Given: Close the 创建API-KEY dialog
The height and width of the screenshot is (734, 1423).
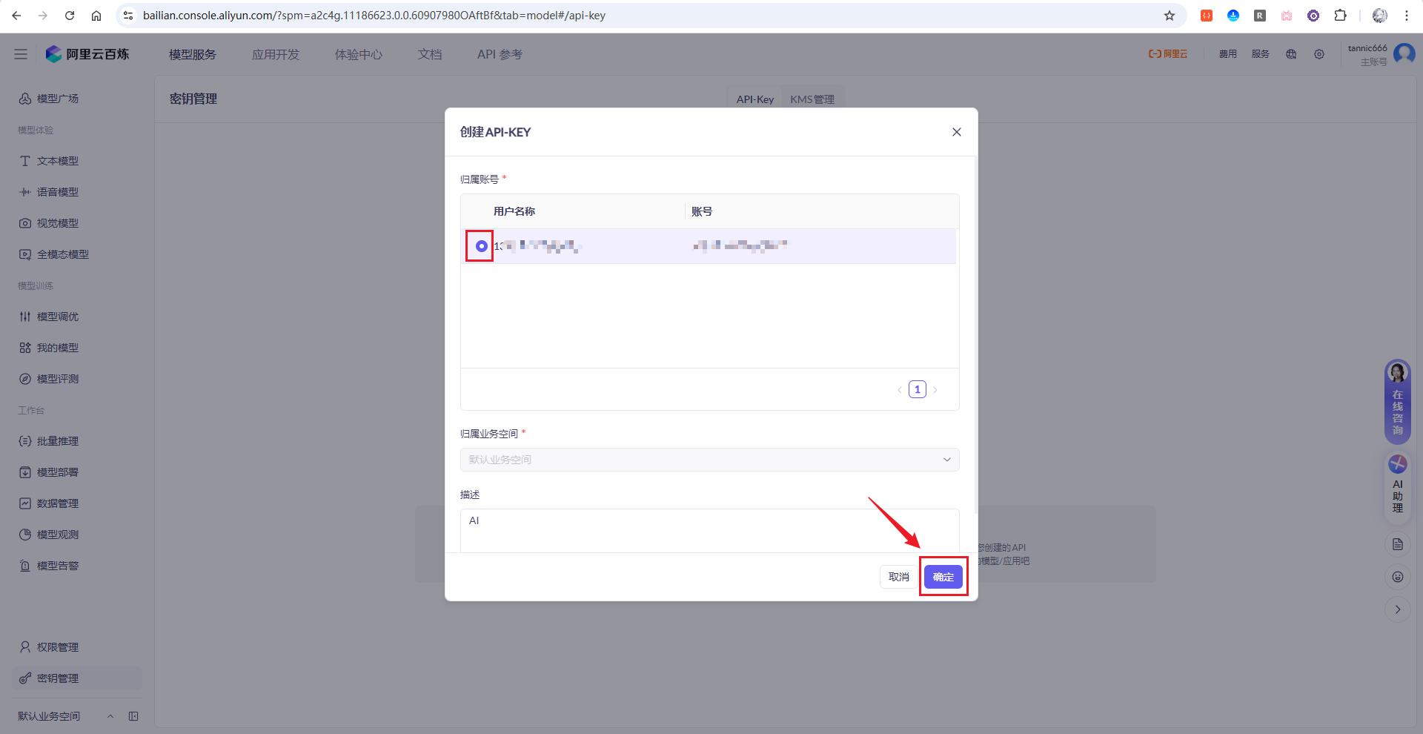Looking at the screenshot, I should click(957, 132).
